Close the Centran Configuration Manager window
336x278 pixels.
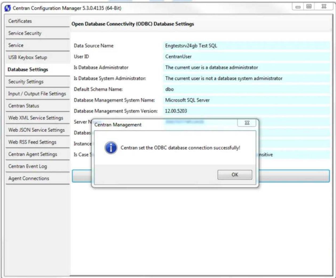pyautogui.click(x=324, y=7)
